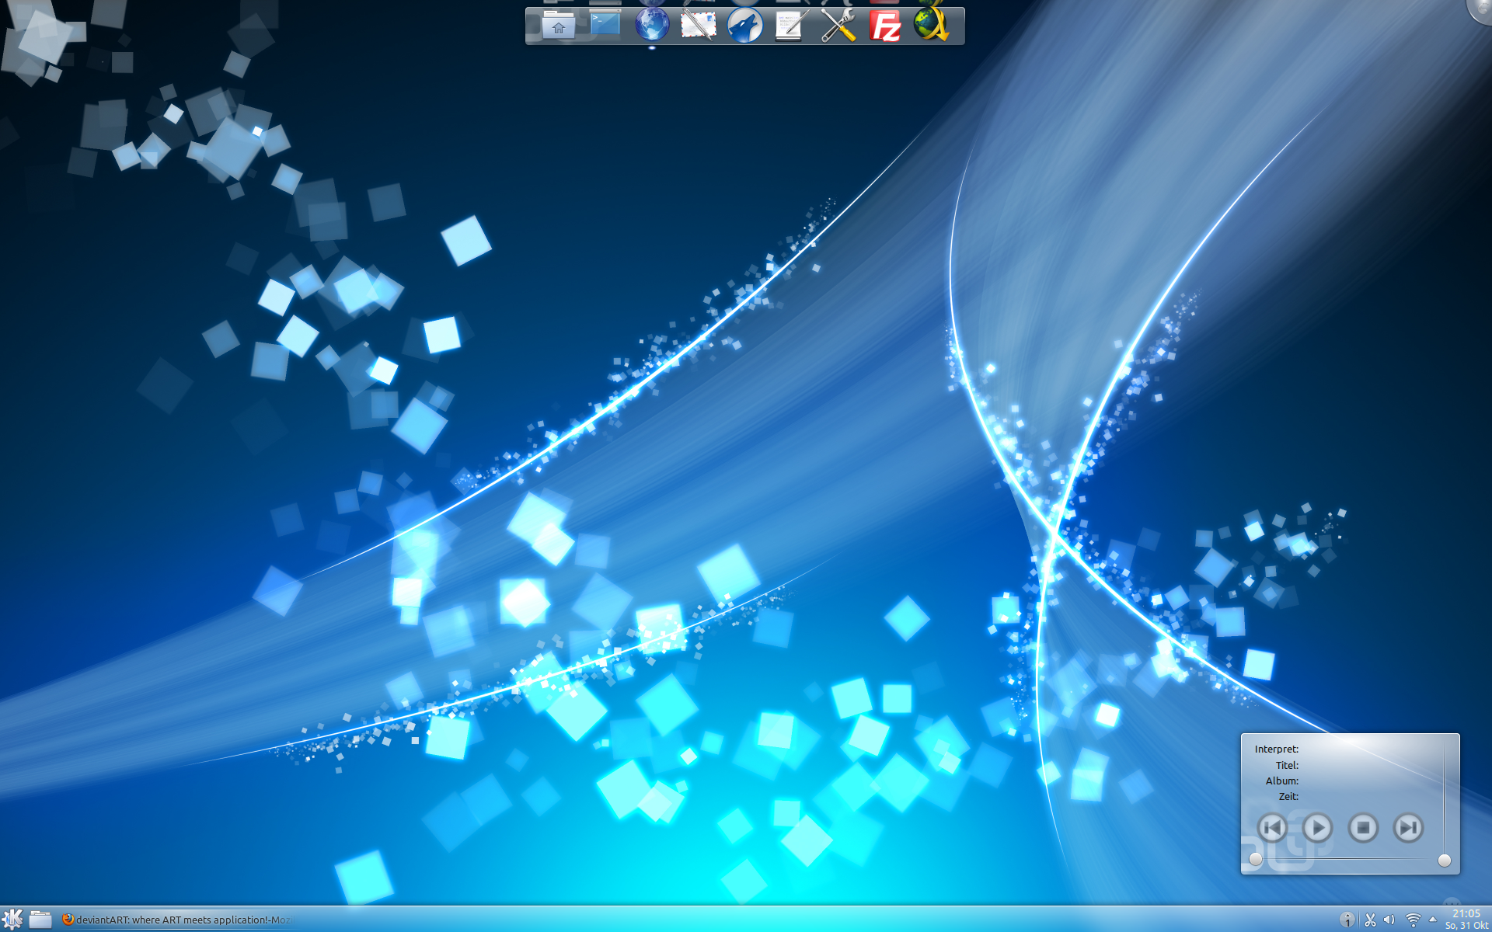Open the folder icon in the taskbar
The width and height of the screenshot is (1492, 932).
40,920
